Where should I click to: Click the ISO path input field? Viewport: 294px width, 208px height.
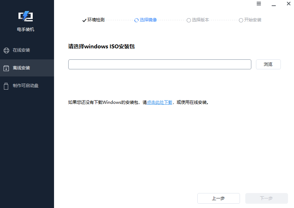[160, 64]
